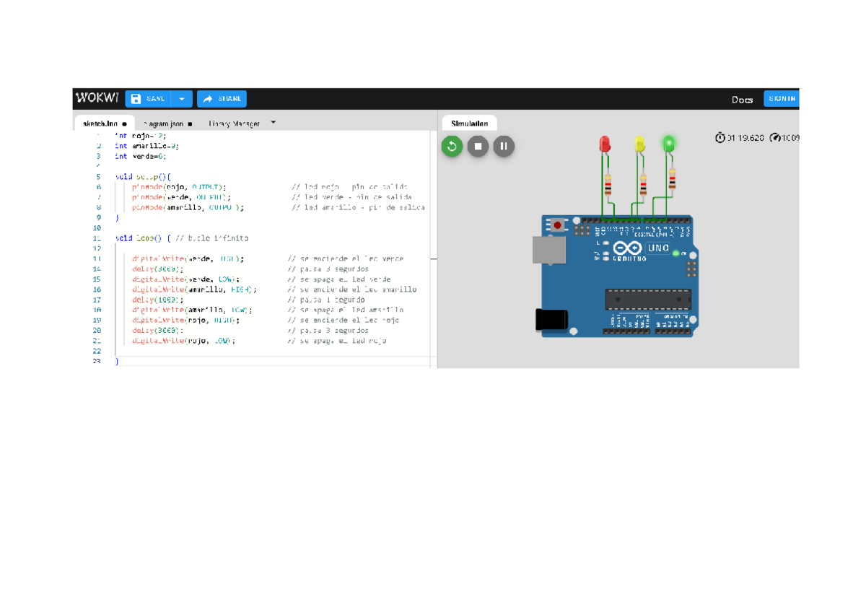Screen dimensions: 866x613
Task: Stop the running simulation
Action: coord(478,147)
